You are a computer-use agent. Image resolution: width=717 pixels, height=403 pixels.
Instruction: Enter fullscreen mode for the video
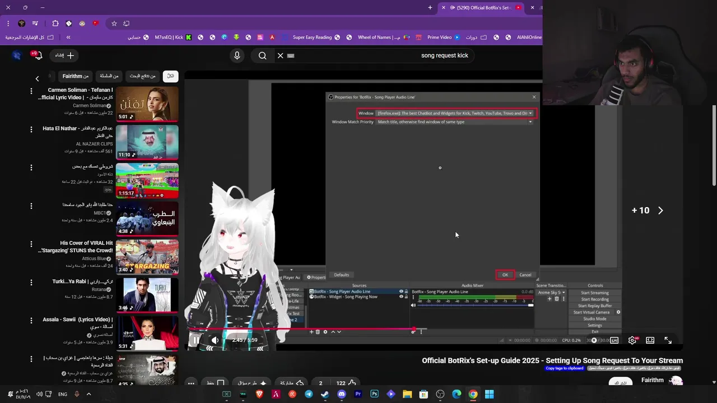668,340
